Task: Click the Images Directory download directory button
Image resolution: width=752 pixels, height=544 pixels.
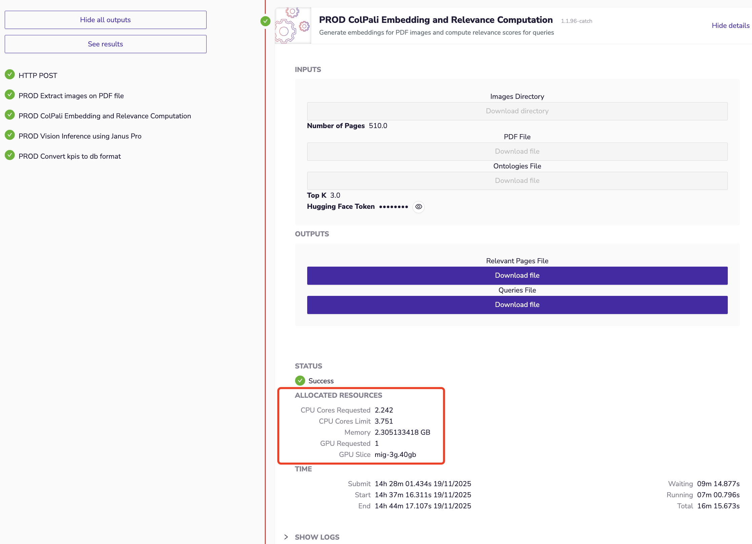Action: [x=517, y=111]
